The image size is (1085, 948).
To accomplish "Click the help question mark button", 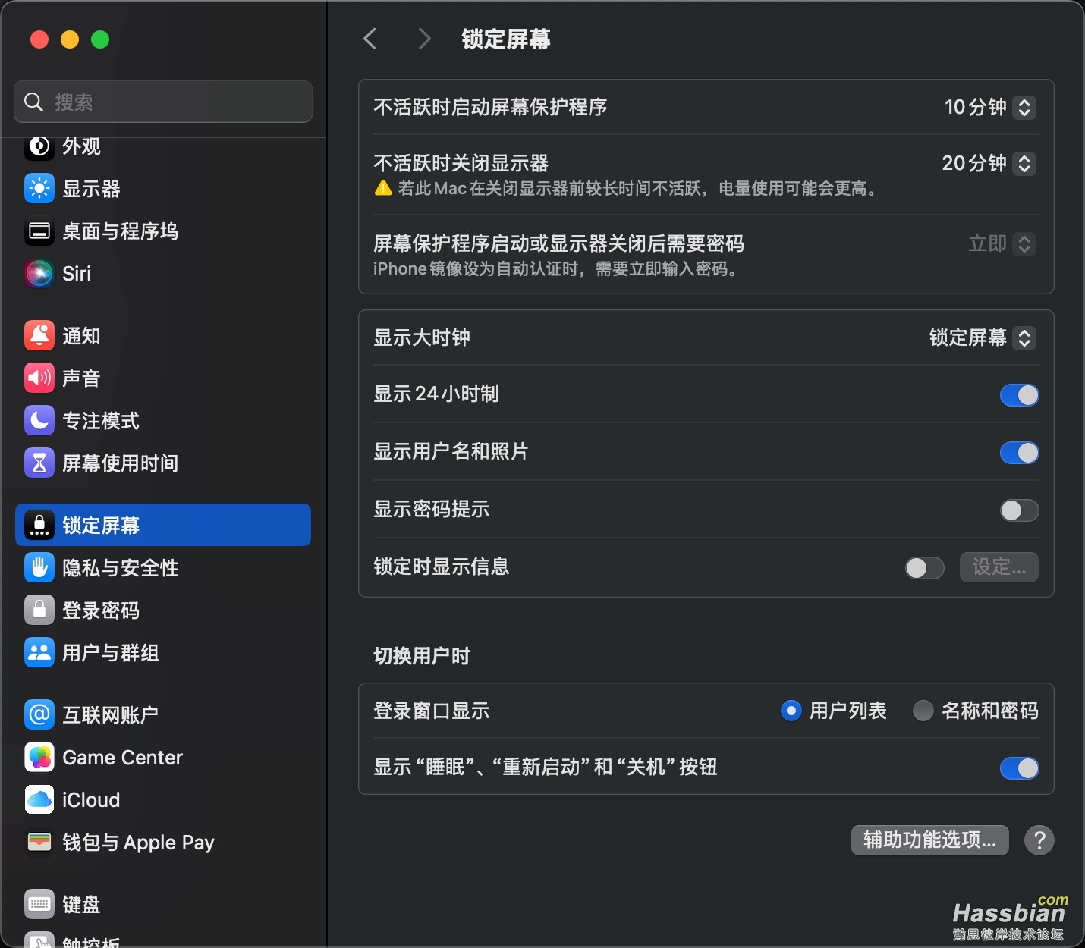I will [1039, 840].
